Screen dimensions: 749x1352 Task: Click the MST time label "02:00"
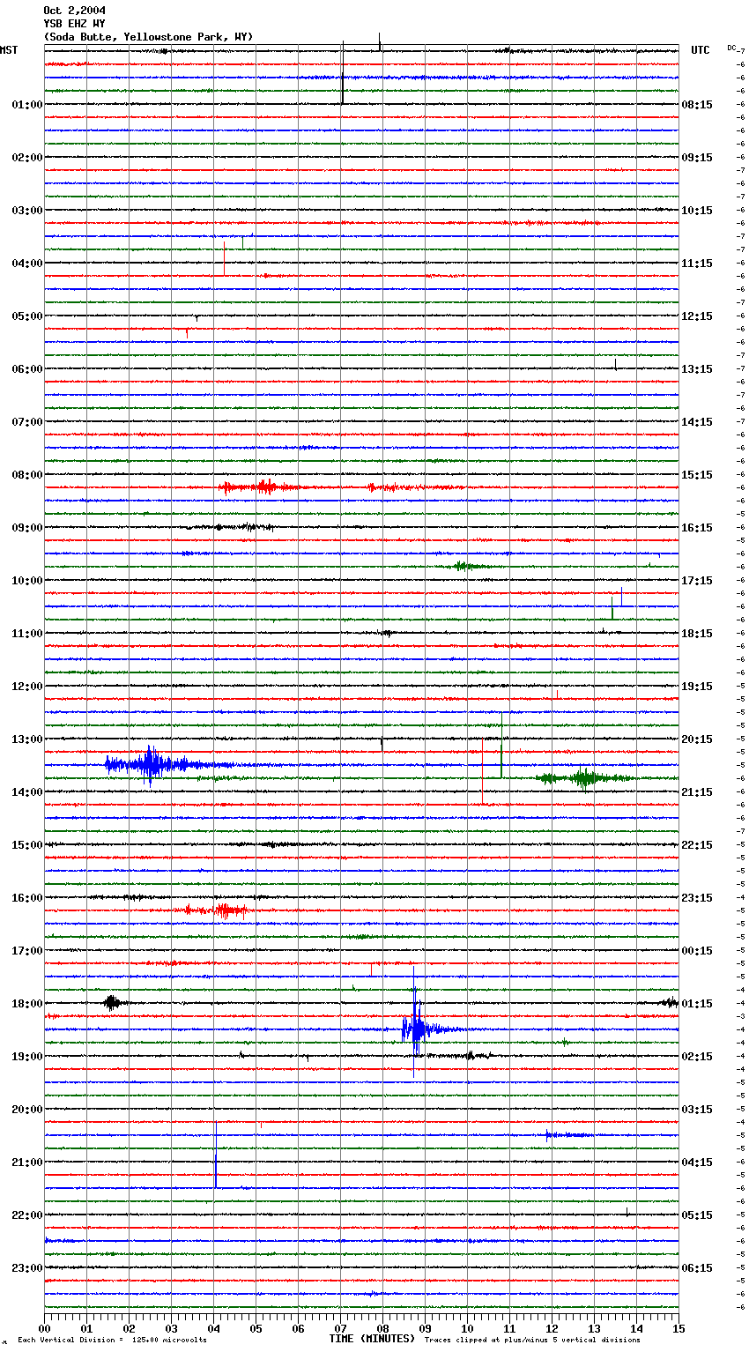pyautogui.click(x=27, y=158)
